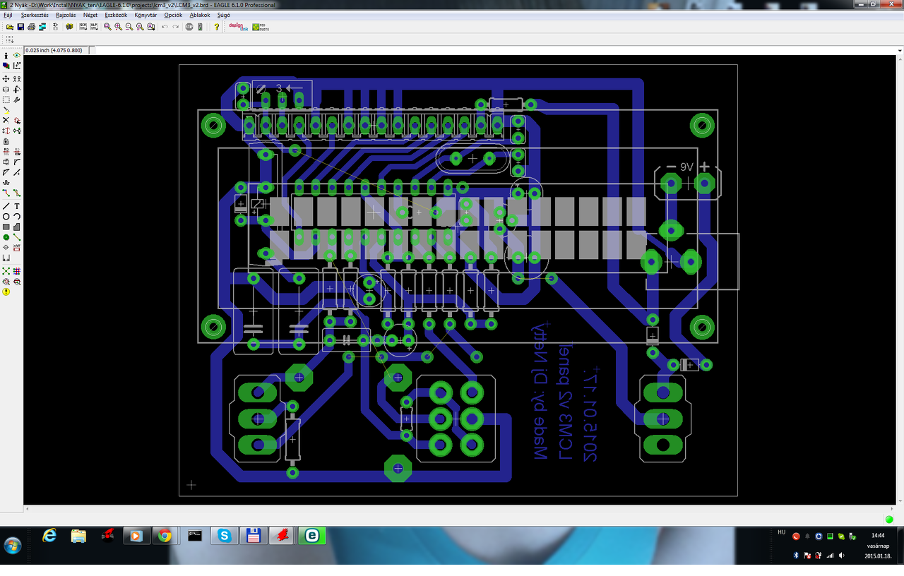The height and width of the screenshot is (576, 904).
Task: Run a user language program (ULP)
Action: tap(94, 27)
